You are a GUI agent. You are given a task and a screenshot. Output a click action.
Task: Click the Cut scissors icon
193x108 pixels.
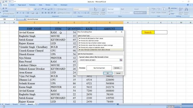(x=3, y=8)
